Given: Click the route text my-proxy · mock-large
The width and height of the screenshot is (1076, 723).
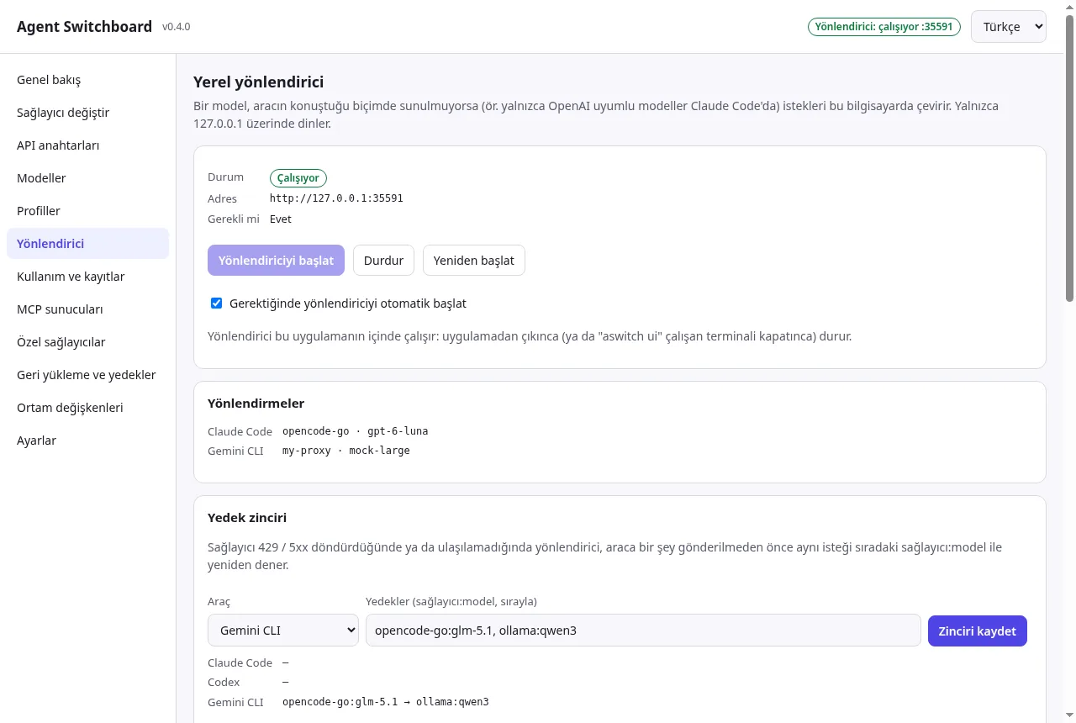Looking at the screenshot, I should pyautogui.click(x=346, y=451).
